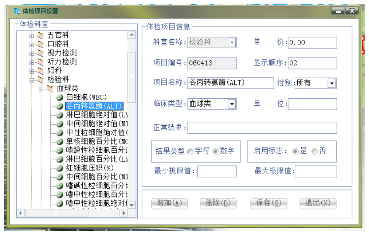Expand the 妇科 tree node
Screen dimensions: 369x234
pos(31,71)
